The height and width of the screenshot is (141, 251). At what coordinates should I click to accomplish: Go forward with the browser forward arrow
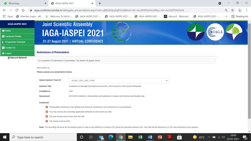coord(11,10)
